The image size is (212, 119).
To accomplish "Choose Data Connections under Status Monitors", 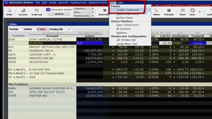I will 128,25.
